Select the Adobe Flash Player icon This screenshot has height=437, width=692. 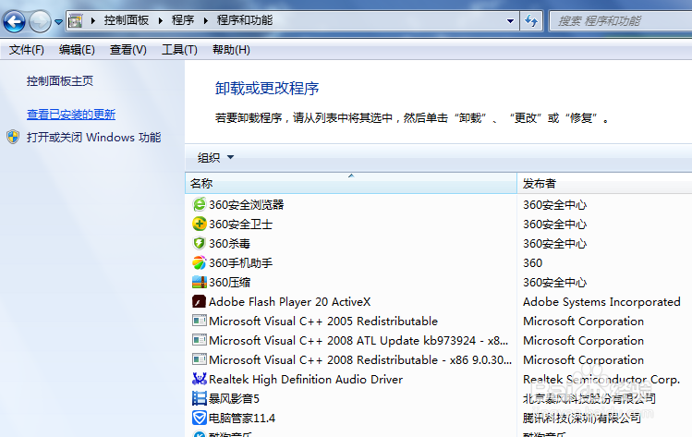tap(199, 301)
